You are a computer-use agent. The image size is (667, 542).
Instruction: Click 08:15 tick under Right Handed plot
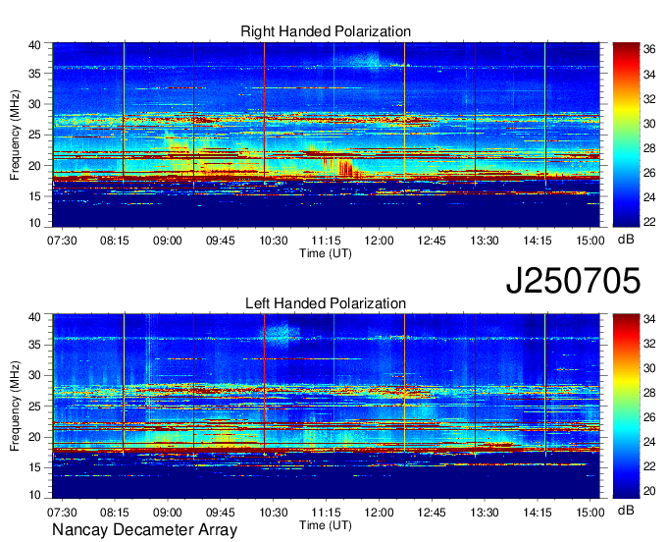pyautogui.click(x=115, y=241)
